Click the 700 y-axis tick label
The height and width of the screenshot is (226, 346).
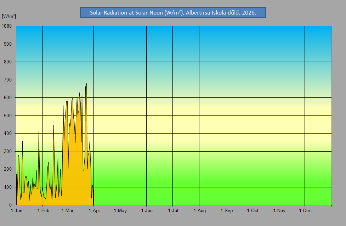[x=8, y=80]
